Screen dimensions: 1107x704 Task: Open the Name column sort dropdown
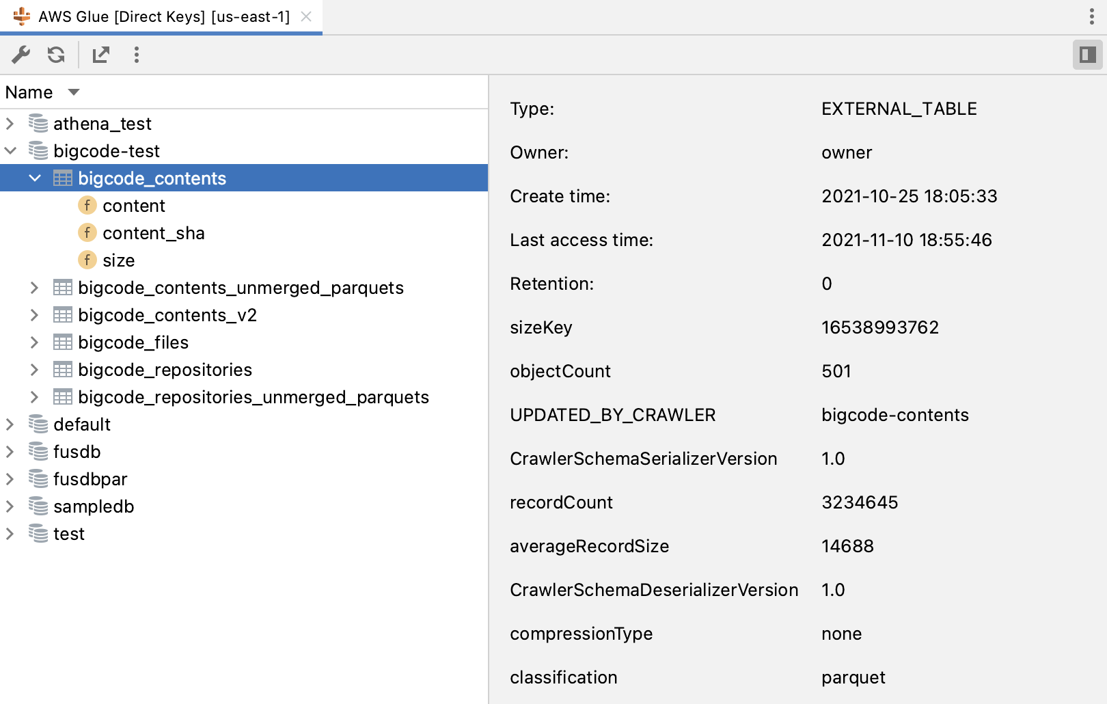[73, 92]
